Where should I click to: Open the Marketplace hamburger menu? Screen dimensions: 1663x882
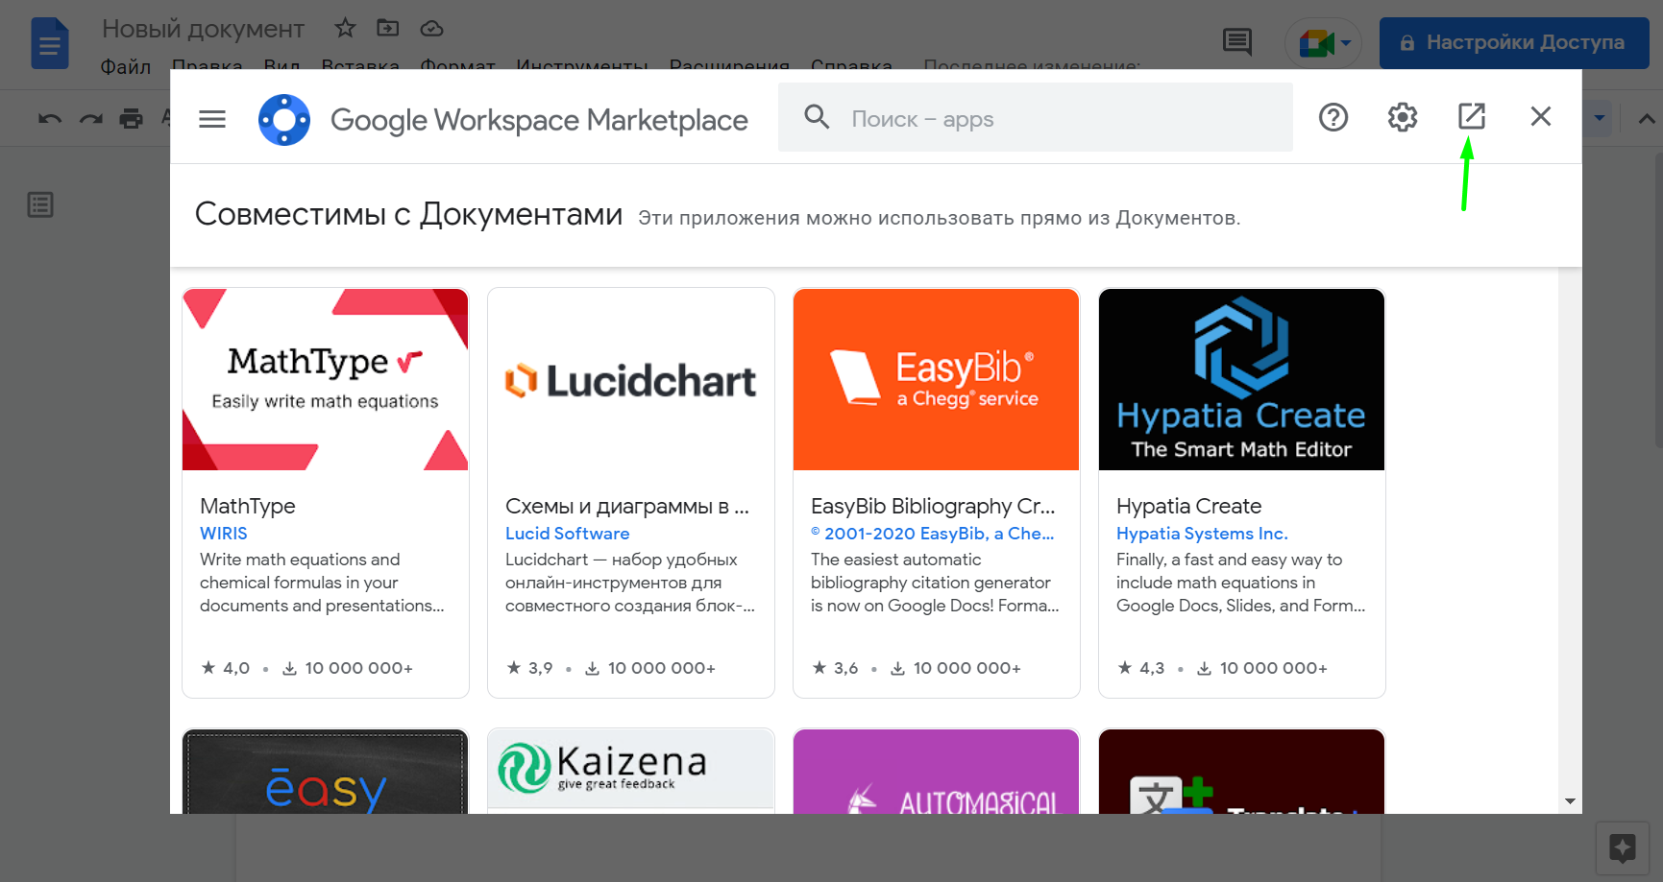[x=212, y=119]
